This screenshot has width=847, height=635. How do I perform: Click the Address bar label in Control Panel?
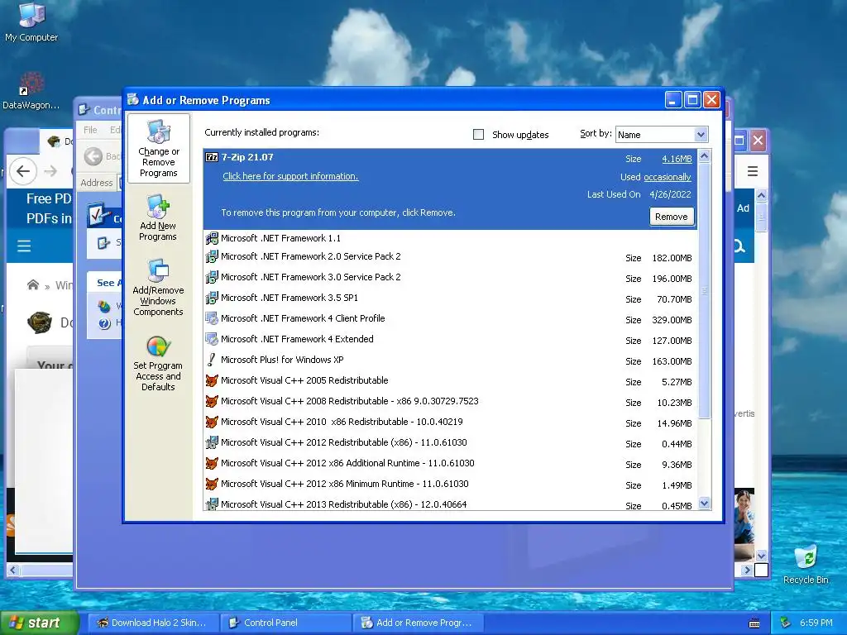tap(97, 183)
